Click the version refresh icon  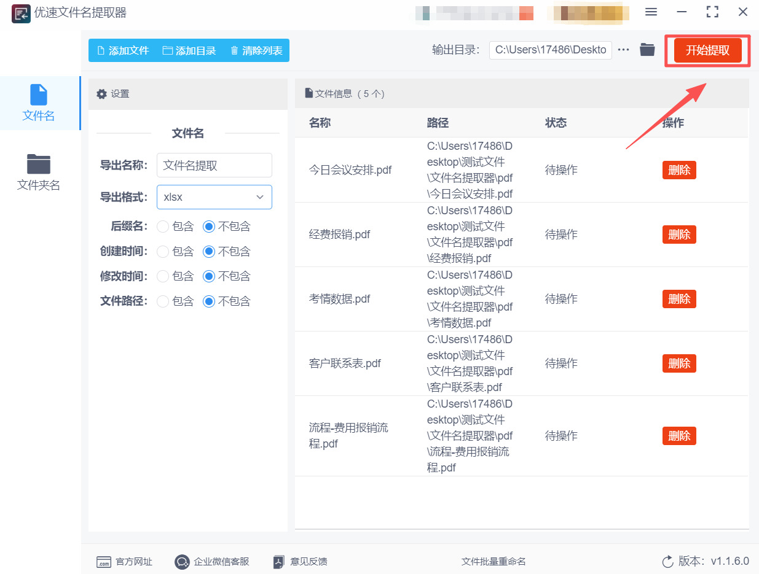pyautogui.click(x=667, y=562)
